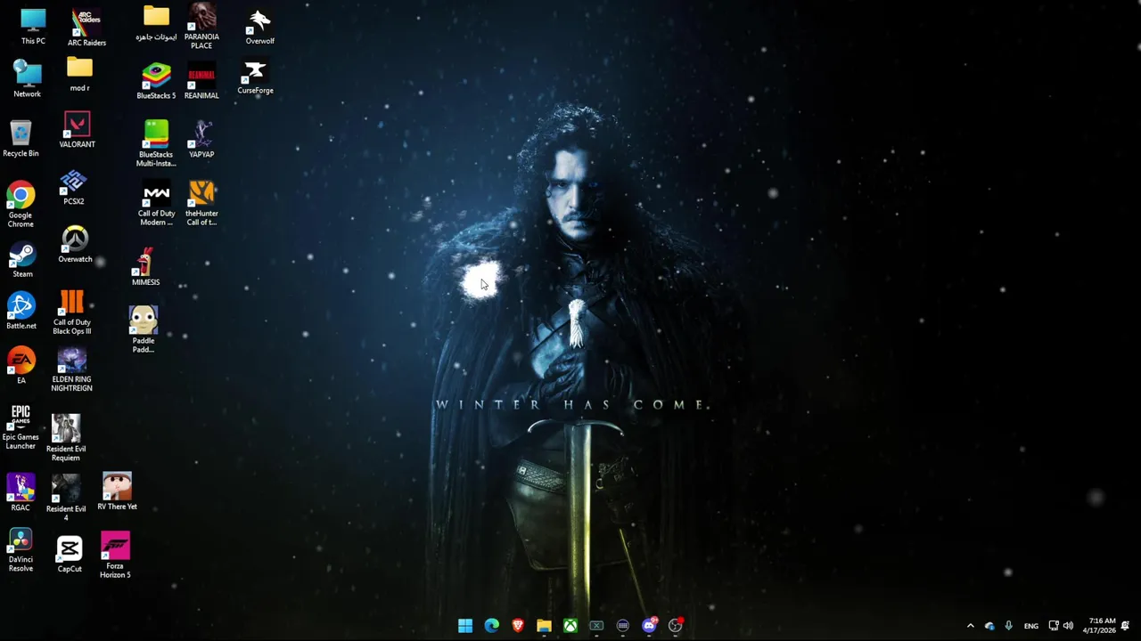
Task: Expand the hidden system tray icons
Action: 971,626
